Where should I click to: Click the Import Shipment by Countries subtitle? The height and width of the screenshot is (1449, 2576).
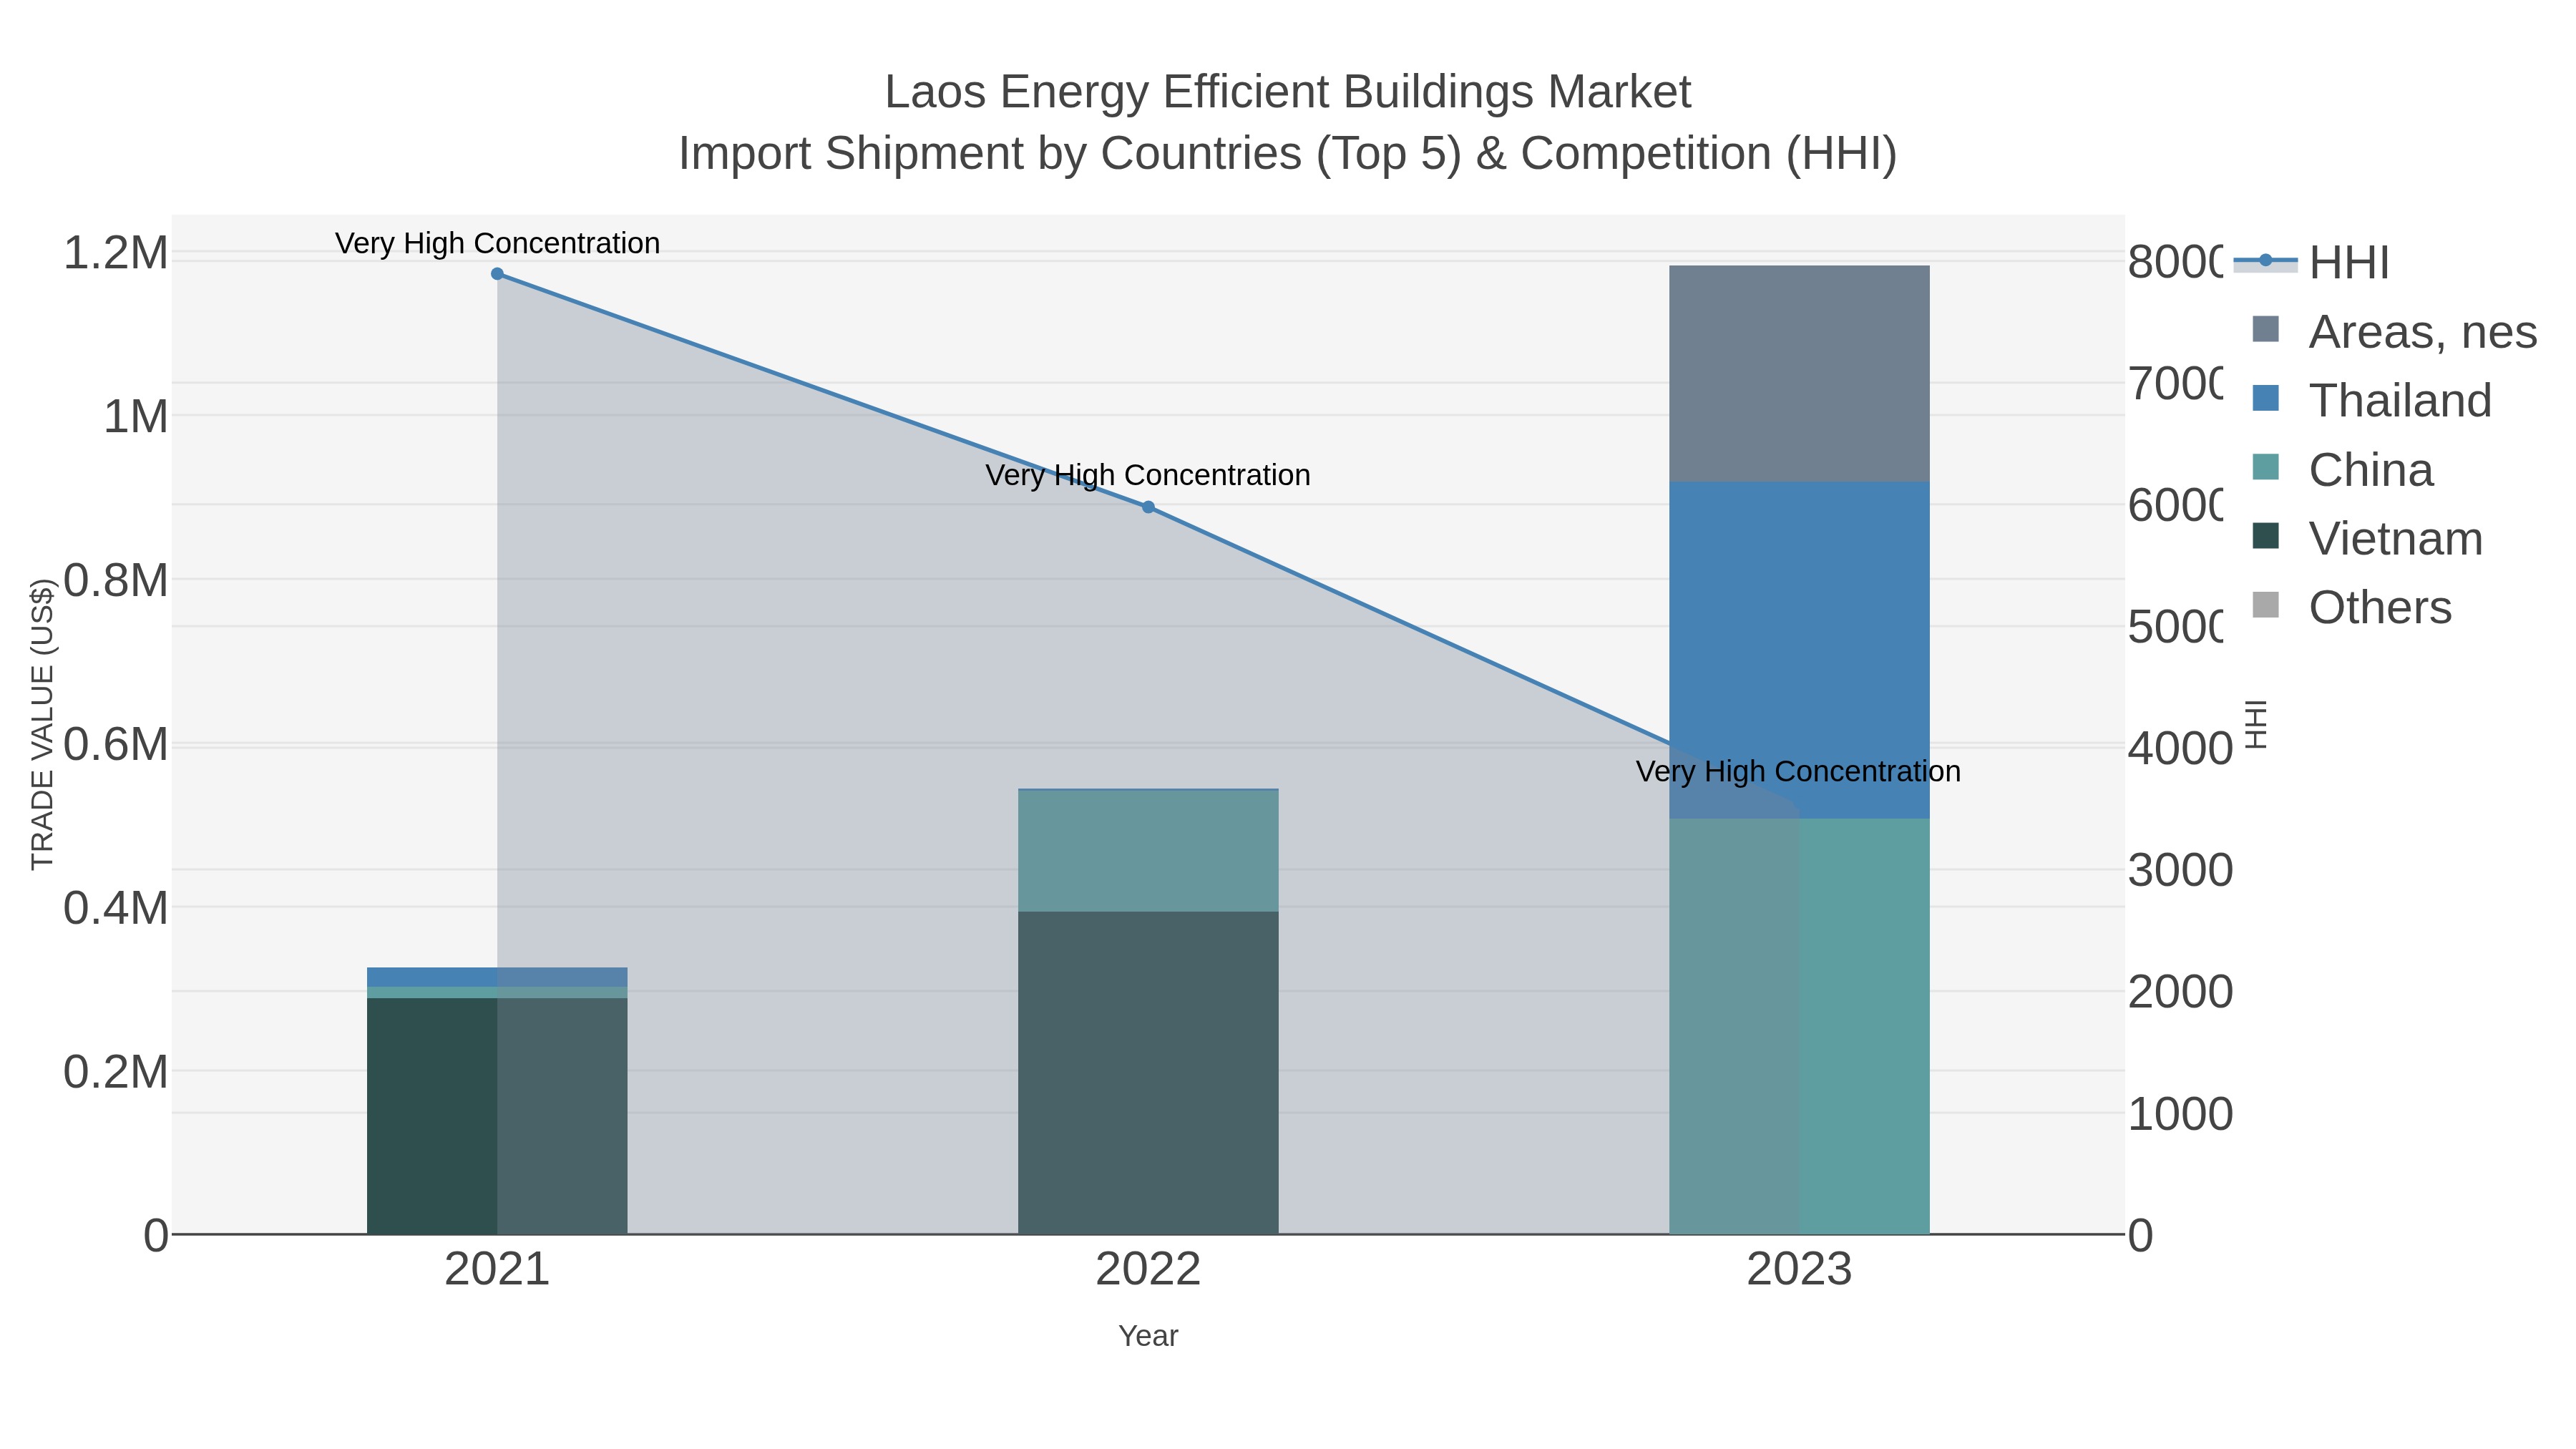[x=1288, y=154]
